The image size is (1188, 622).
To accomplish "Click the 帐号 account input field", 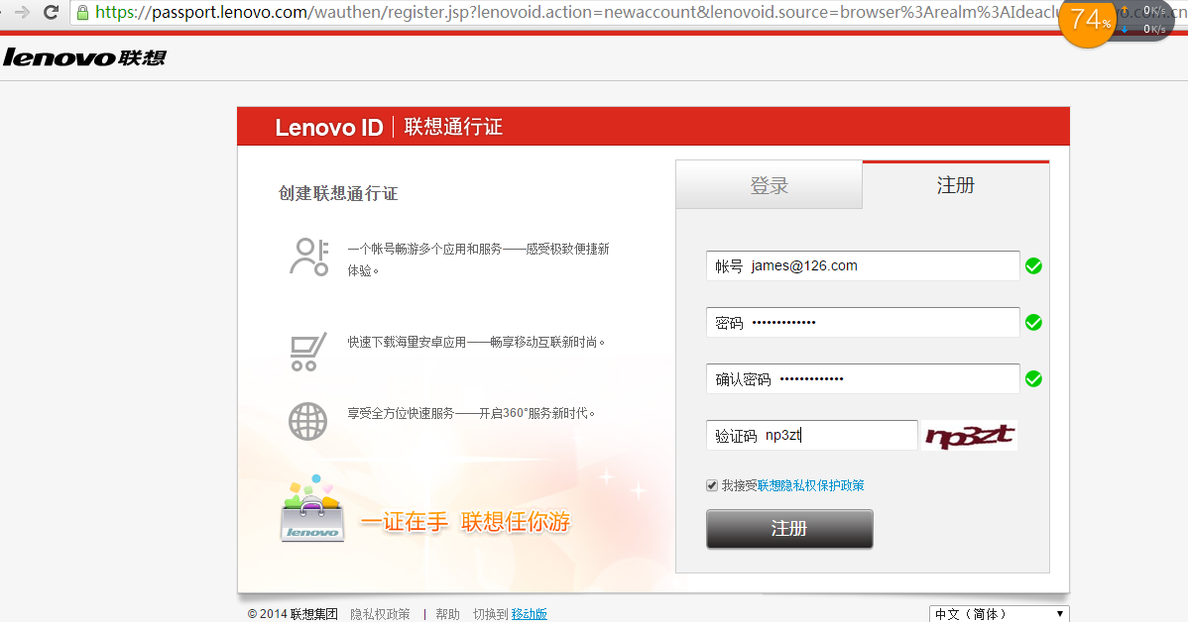I will click(x=862, y=266).
